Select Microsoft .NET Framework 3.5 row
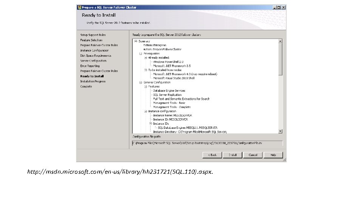The width and height of the screenshot is (363, 204). (172, 66)
